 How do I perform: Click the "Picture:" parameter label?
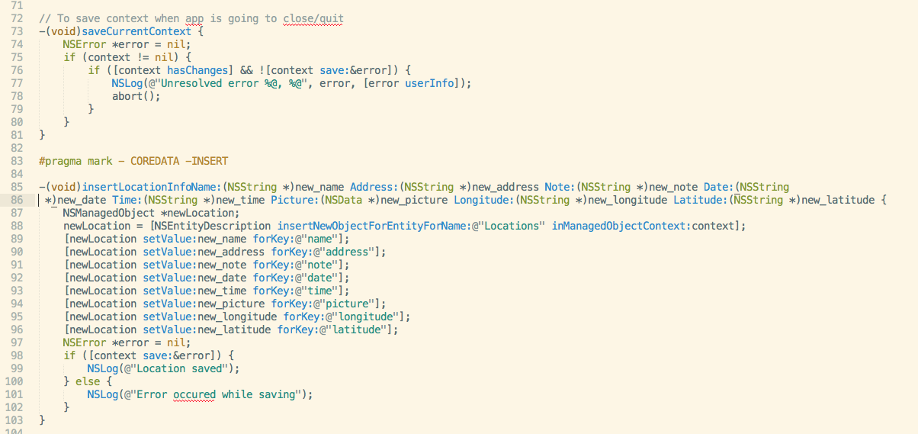point(296,200)
